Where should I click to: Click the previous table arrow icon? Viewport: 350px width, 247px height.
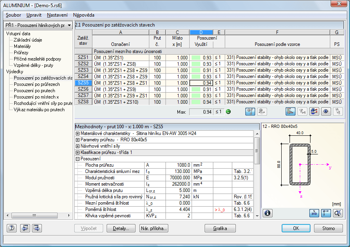click(x=25, y=228)
